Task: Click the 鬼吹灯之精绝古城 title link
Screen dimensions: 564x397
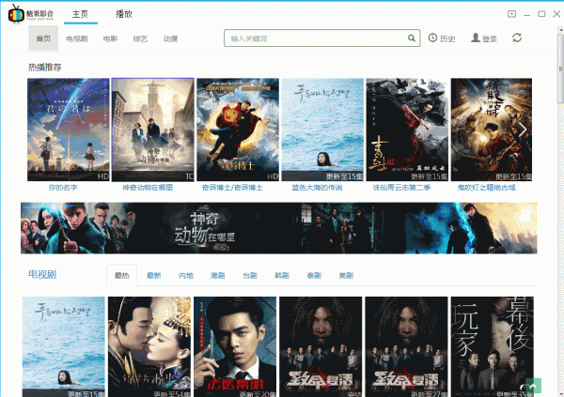Action: (x=487, y=188)
